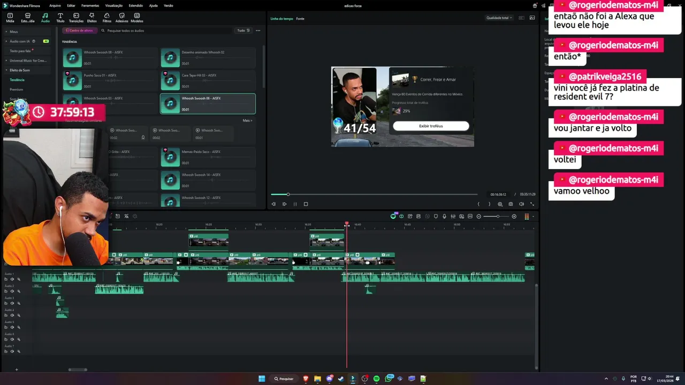The height and width of the screenshot is (385, 685).
Task: Open the audio meter icon on timeline toolbar
Action: (x=527, y=216)
